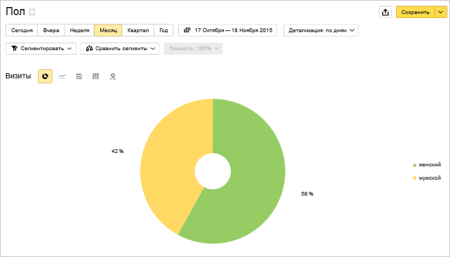Image resolution: width=450 pixels, height=257 pixels.
Task: Select the Месяц period toggle
Action: pyautogui.click(x=108, y=30)
